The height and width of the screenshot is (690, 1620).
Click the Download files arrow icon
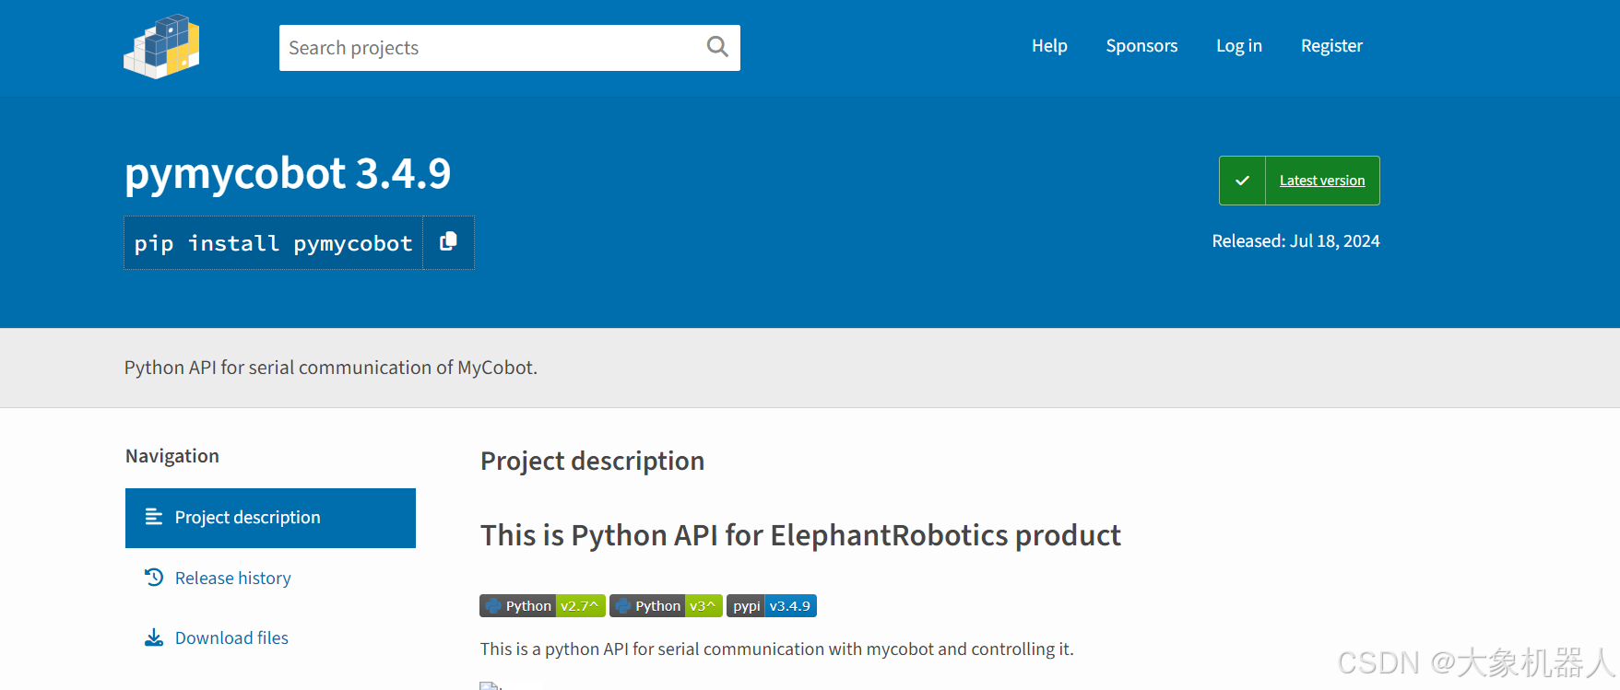coord(154,637)
